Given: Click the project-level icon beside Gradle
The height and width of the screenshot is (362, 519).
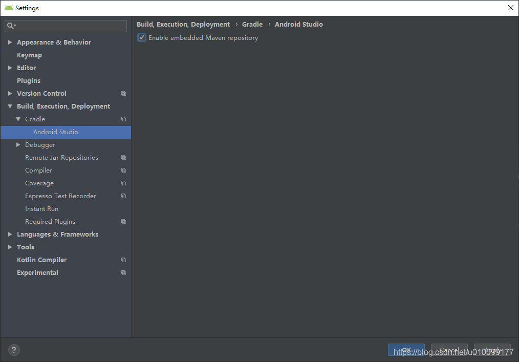Looking at the screenshot, I should (123, 119).
